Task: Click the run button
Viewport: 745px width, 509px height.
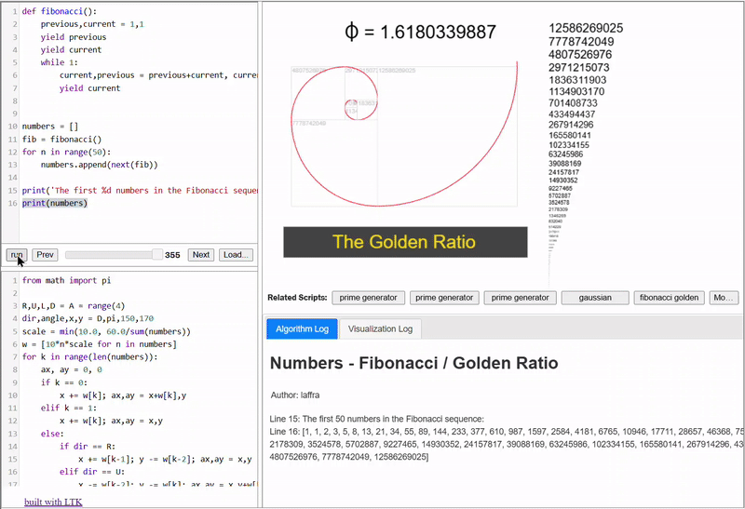Action: tap(16, 254)
